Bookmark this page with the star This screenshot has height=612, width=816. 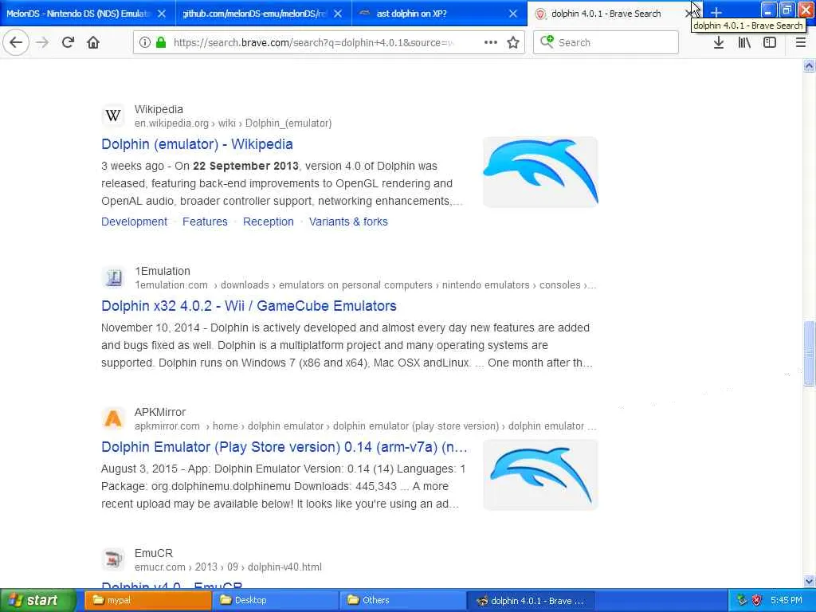[513, 42]
